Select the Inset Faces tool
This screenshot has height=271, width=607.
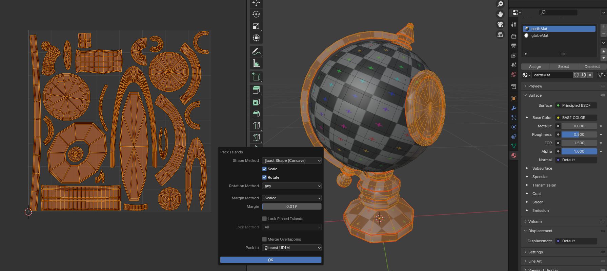tap(256, 102)
